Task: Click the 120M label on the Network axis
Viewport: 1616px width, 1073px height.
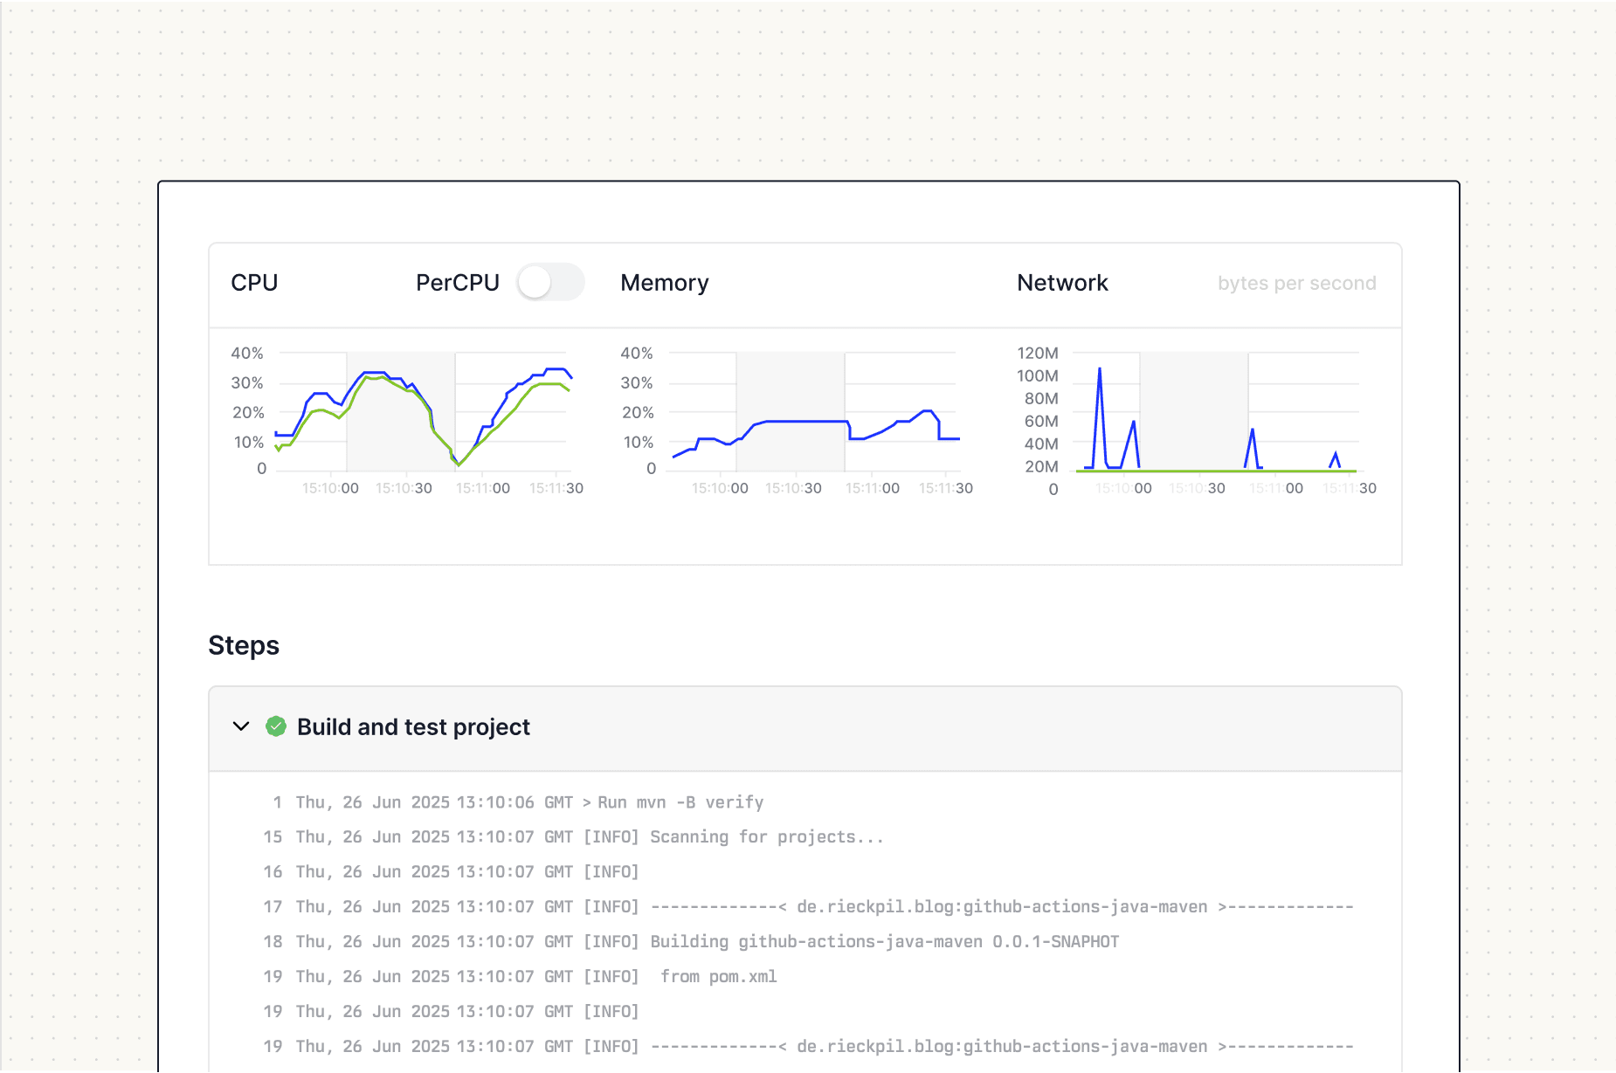Action: (1038, 353)
